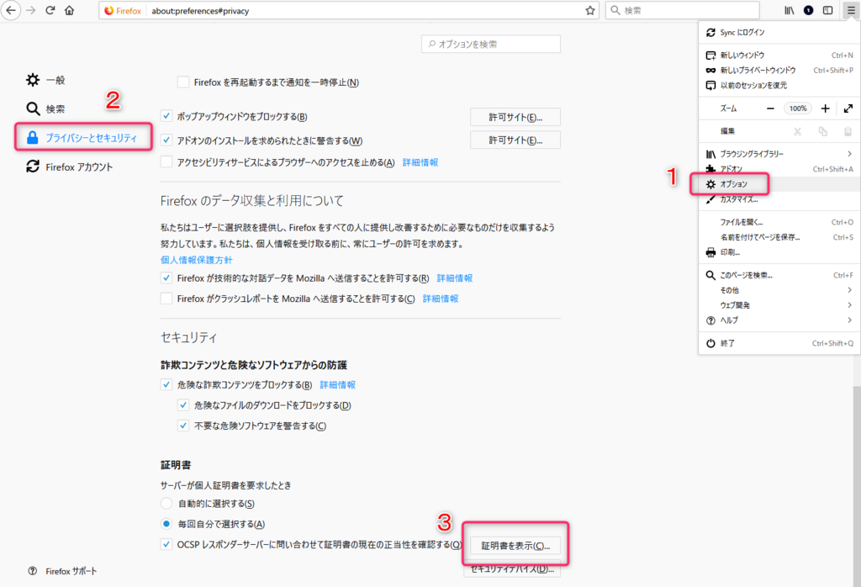
Task: Select オプション menu item
Action: [779, 184]
